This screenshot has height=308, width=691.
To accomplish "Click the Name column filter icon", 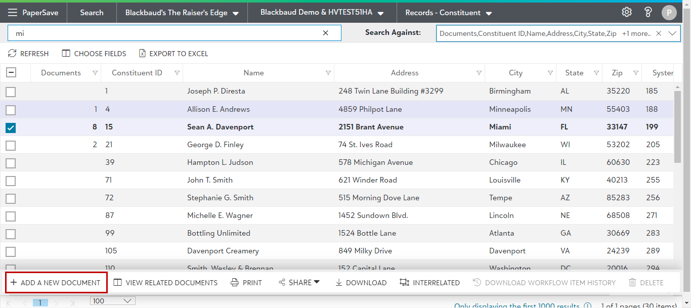I will pyautogui.click(x=328, y=73).
